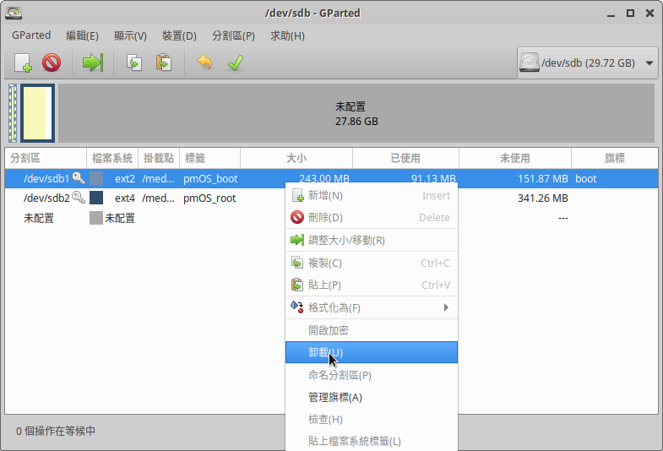This screenshot has height=451, width=663.
Task: Apply all operations with green checkmark
Action: 235,62
